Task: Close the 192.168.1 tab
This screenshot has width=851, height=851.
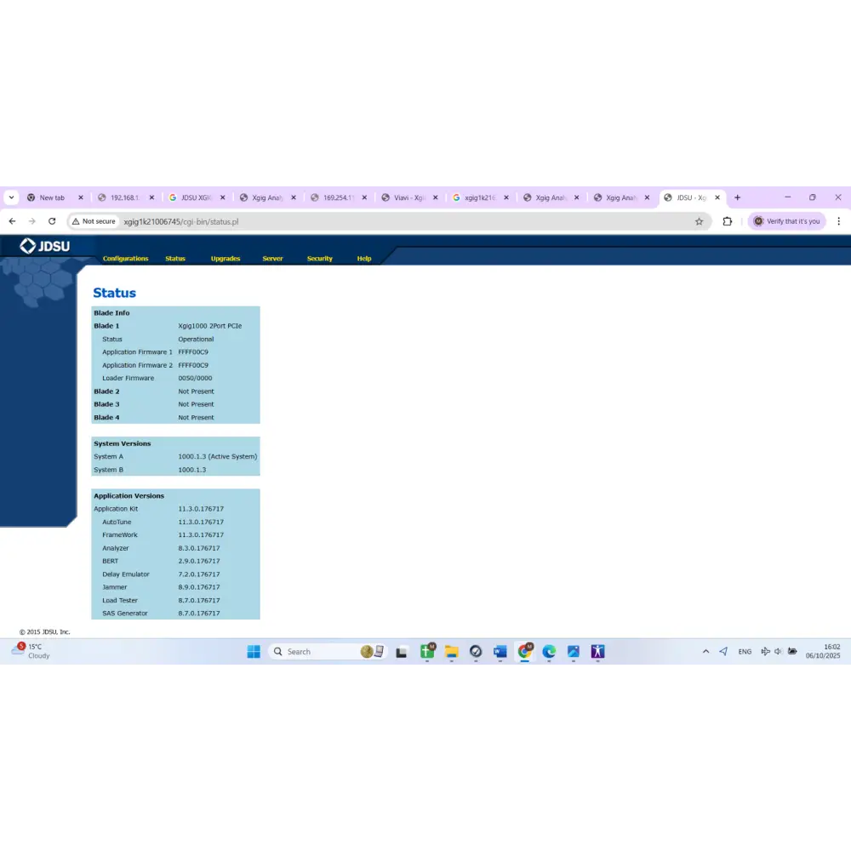Action: tap(152, 197)
